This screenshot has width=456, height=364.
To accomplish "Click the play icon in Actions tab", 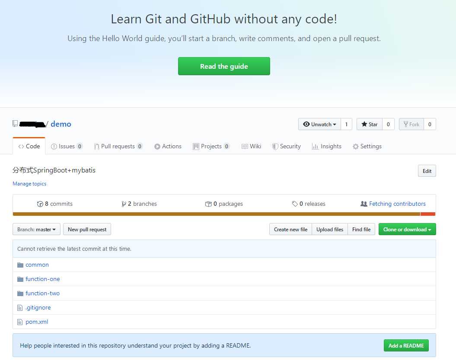I will 157,147.
